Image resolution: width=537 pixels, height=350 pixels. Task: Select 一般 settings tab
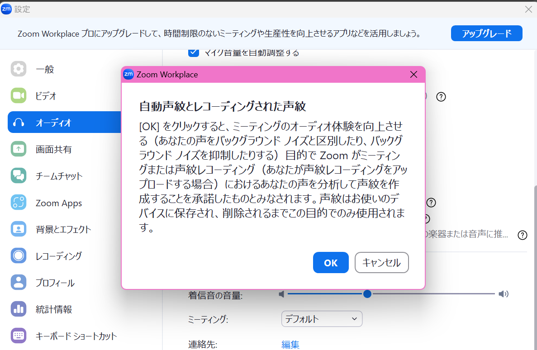coord(64,69)
